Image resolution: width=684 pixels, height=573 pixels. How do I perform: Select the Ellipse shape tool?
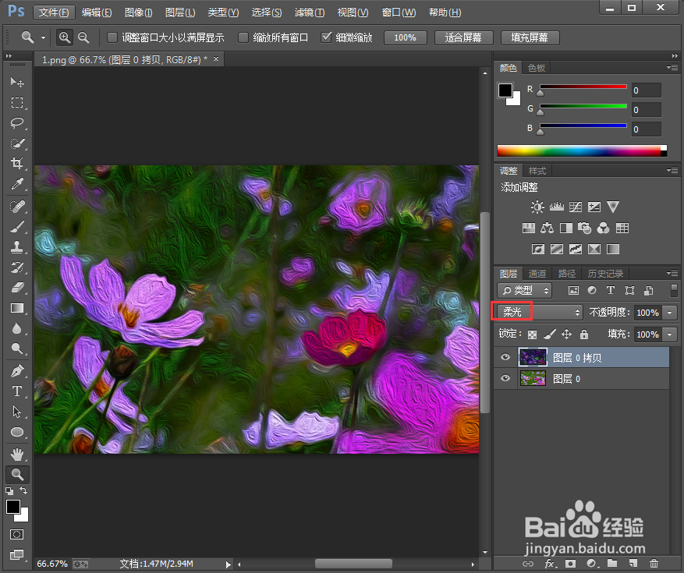tap(17, 432)
